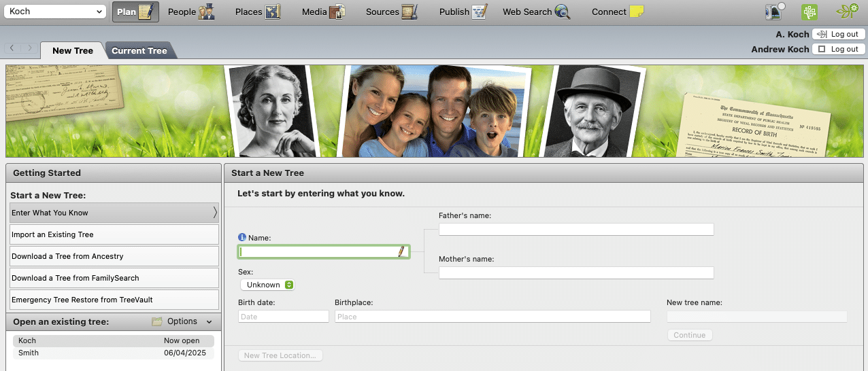
Task: Open the Sources workspace
Action: pyautogui.click(x=390, y=12)
